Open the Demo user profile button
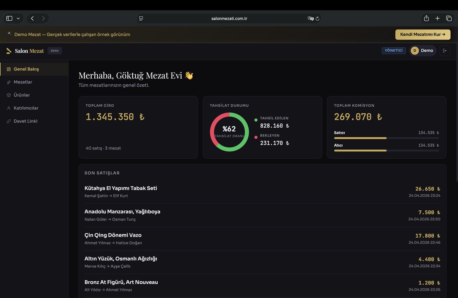The height and width of the screenshot is (298, 458). 423,51
